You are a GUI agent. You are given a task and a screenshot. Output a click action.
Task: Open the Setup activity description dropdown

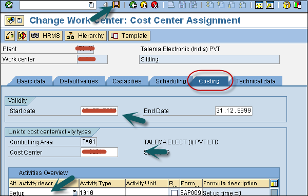tap(75, 192)
